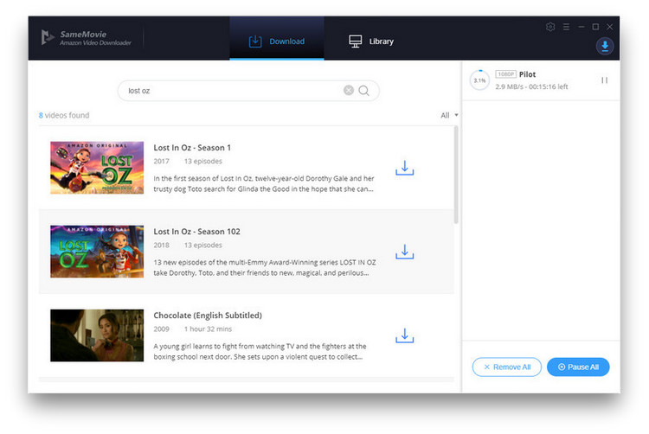The width and height of the screenshot is (649, 434).
Task: Download Chocolate (English Subtitled) via its icon
Action: pos(404,335)
